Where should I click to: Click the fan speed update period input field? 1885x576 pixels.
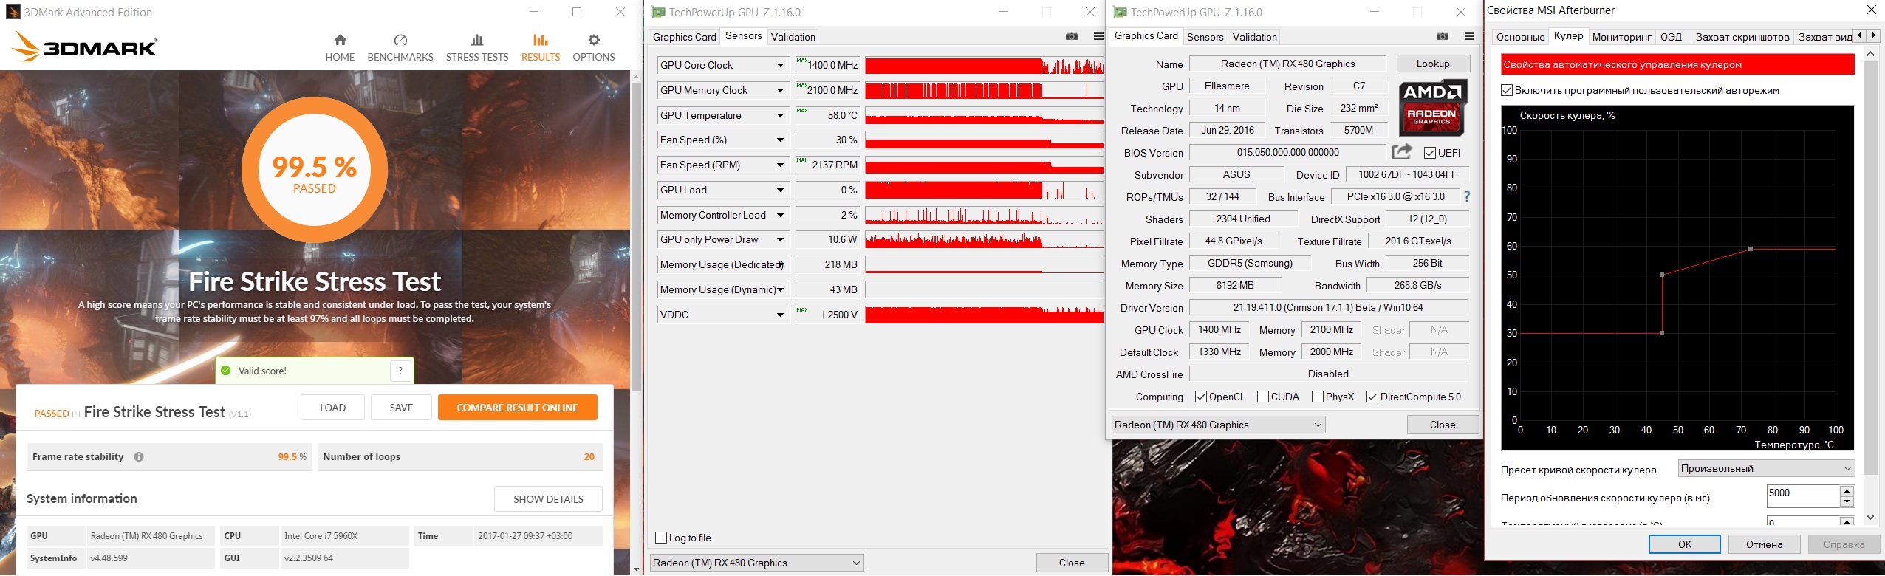point(1802,496)
